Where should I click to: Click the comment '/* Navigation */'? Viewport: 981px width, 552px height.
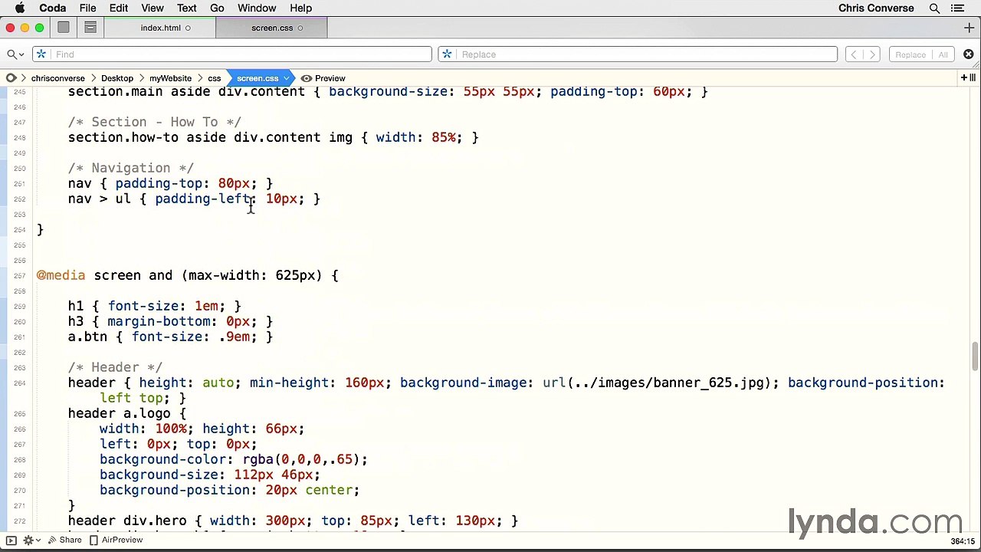pos(131,168)
